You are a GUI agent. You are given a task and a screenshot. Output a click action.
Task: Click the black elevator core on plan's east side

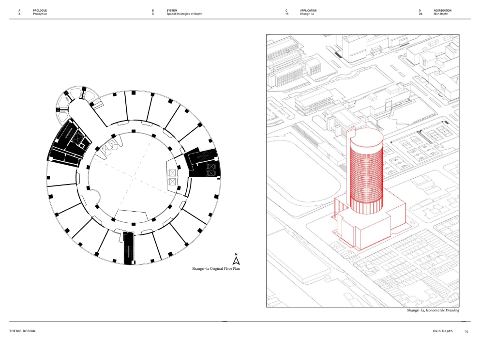[x=204, y=164]
